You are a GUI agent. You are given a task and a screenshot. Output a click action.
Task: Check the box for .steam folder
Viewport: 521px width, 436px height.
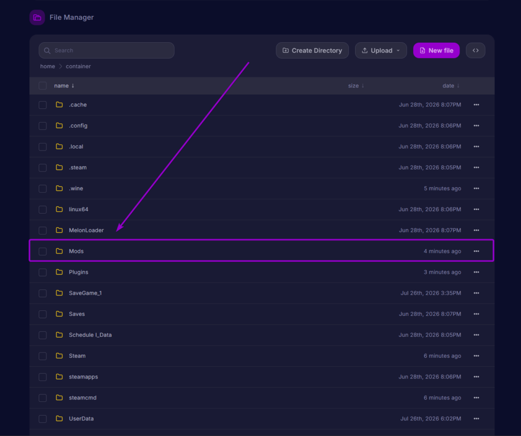pos(43,168)
